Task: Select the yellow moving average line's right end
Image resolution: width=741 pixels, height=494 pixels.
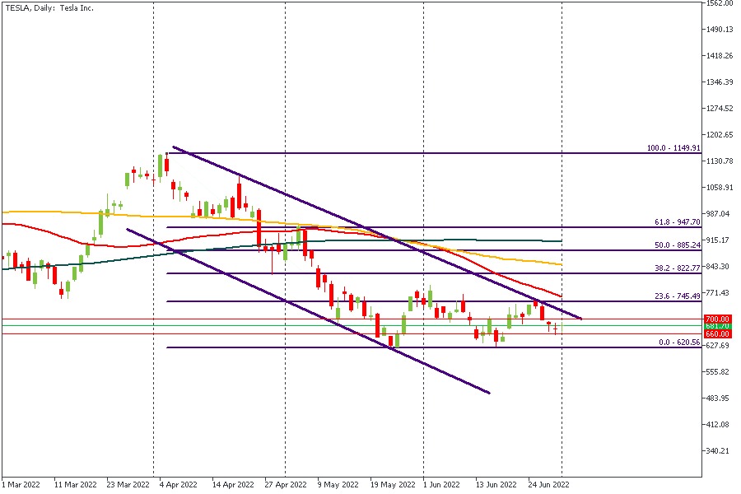Action: click(560, 265)
